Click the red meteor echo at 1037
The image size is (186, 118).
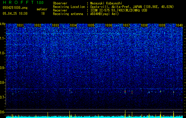point(125,92)
